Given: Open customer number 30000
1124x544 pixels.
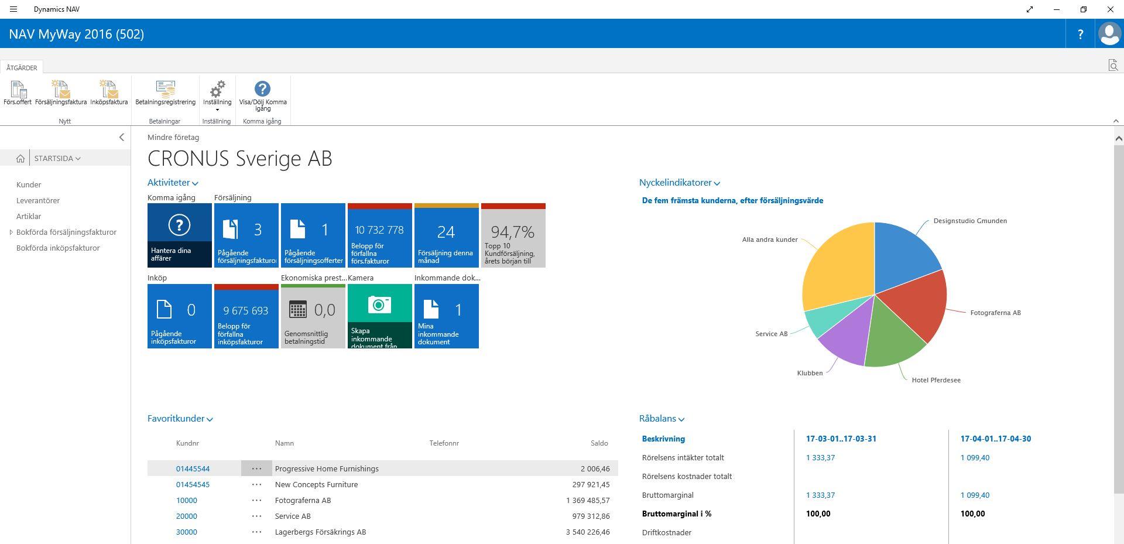Looking at the screenshot, I should (x=187, y=532).
